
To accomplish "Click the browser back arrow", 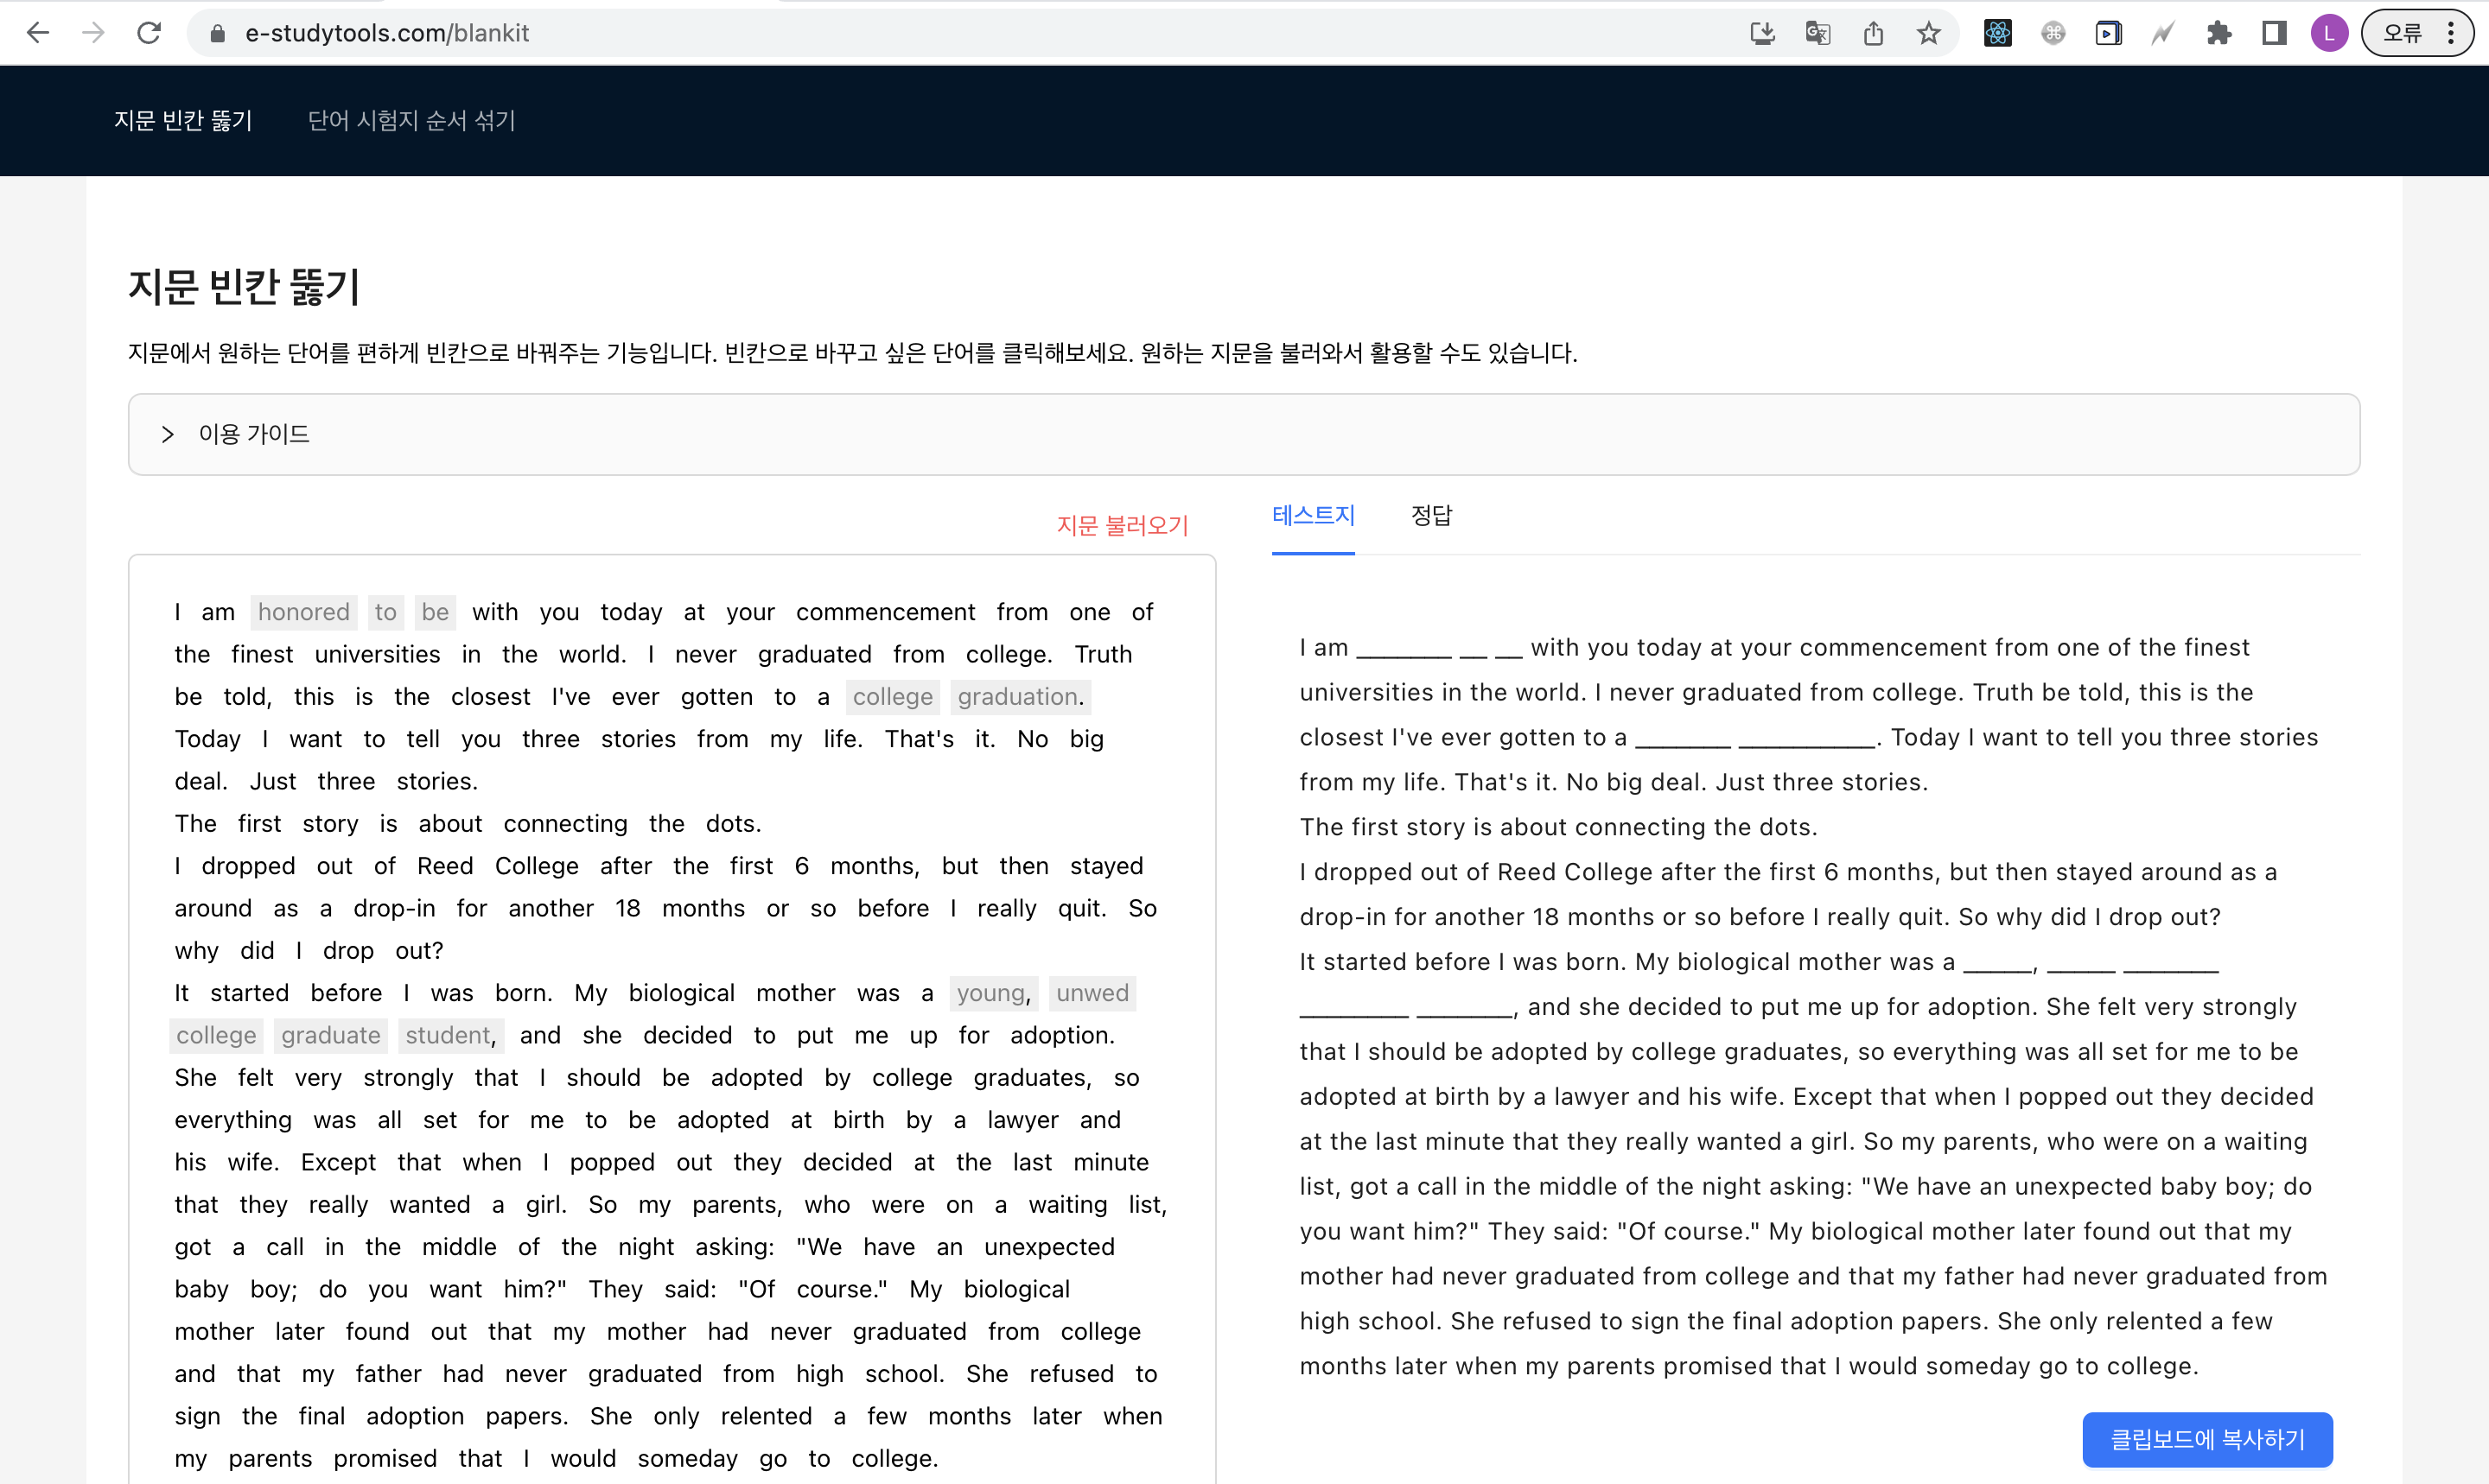I will coord(38,33).
